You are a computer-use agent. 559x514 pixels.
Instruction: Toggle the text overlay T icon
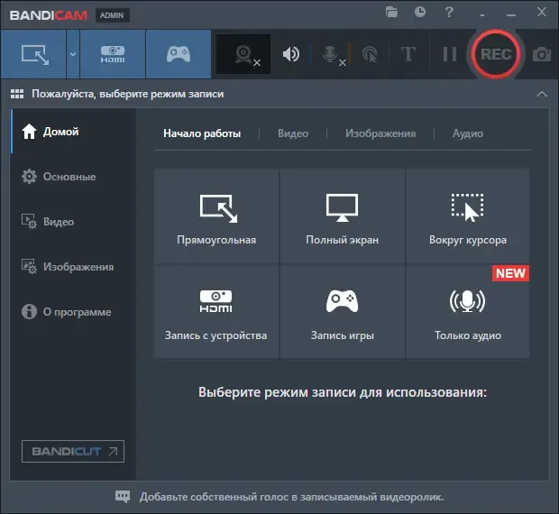pos(408,54)
